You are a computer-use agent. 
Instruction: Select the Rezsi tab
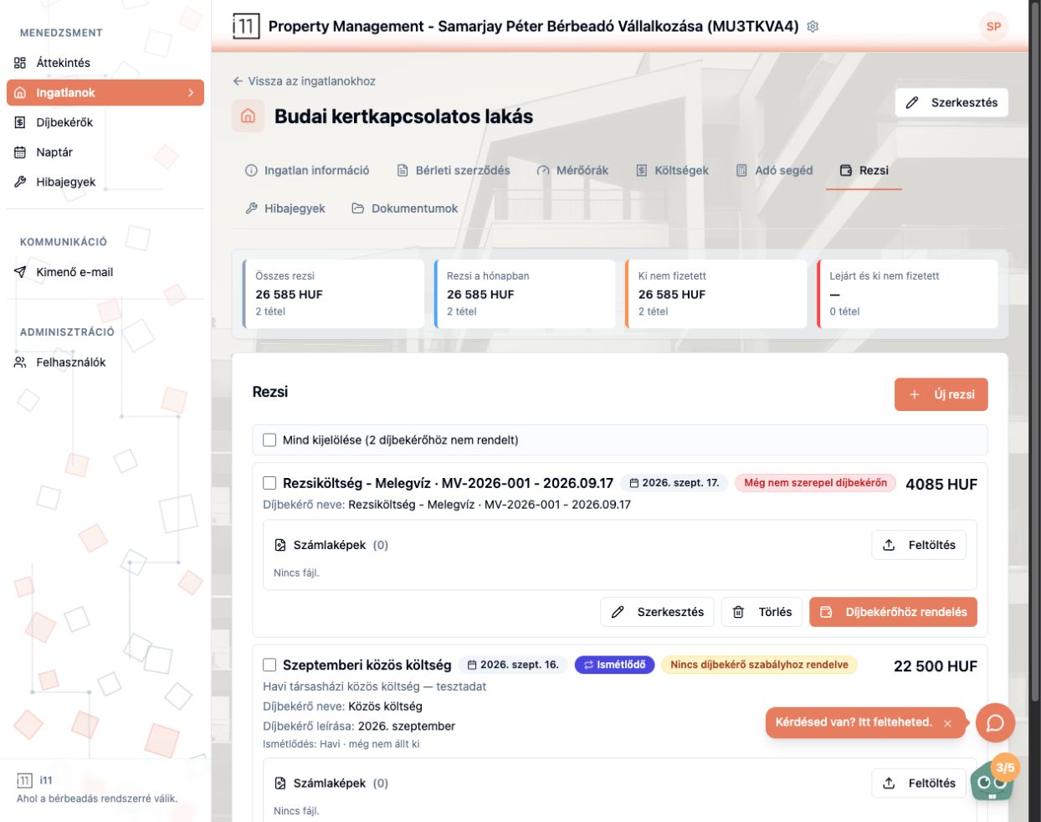pos(864,171)
